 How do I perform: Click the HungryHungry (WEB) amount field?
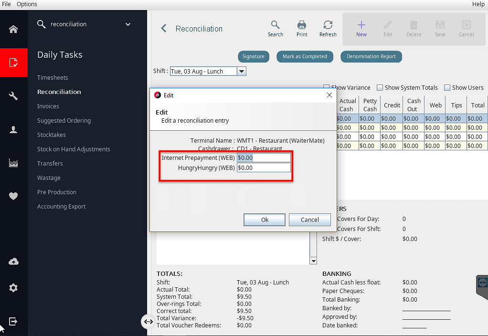coord(264,168)
